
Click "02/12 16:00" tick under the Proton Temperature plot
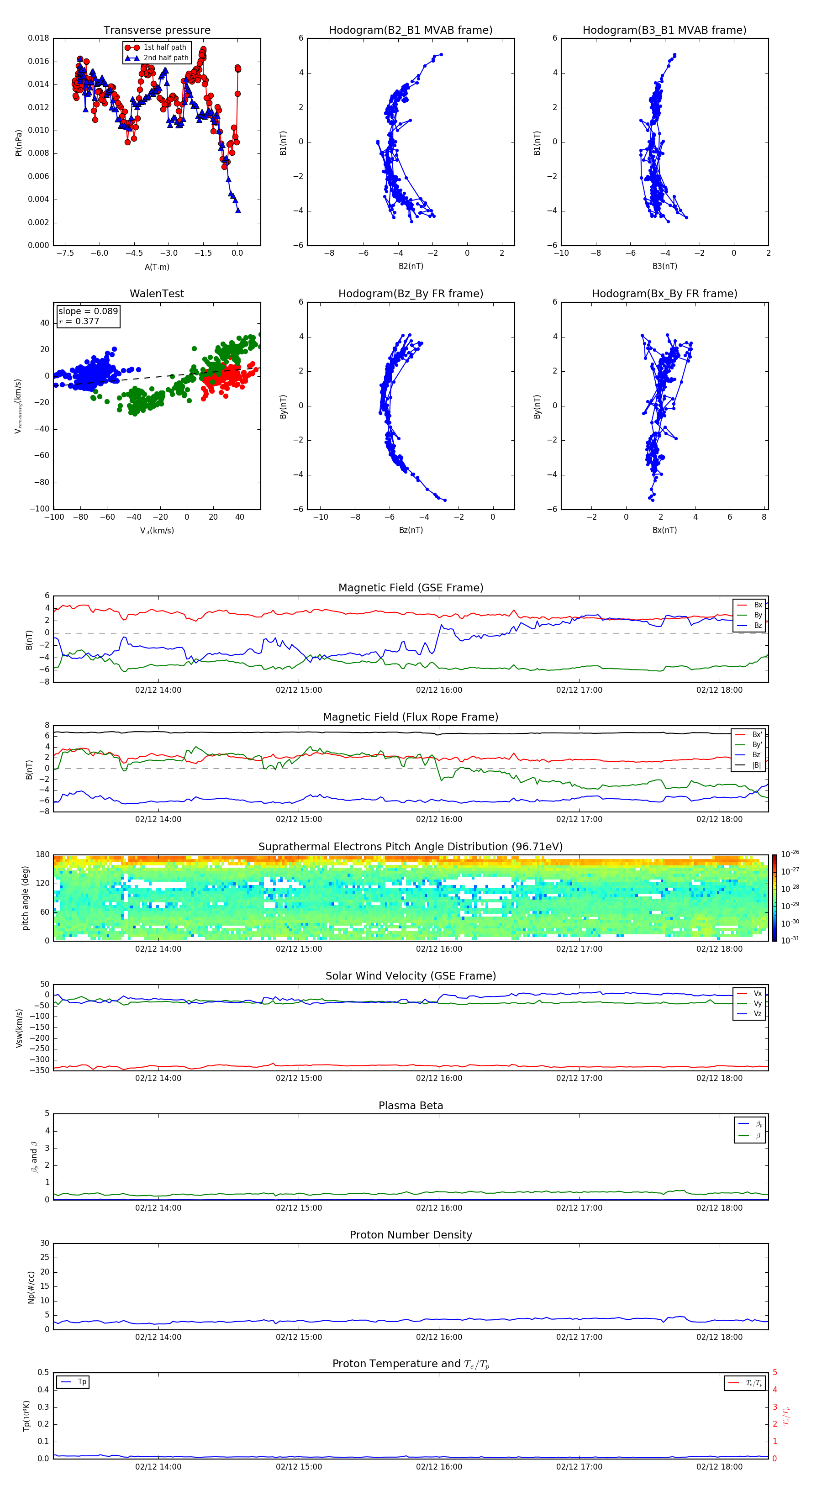point(439,1467)
